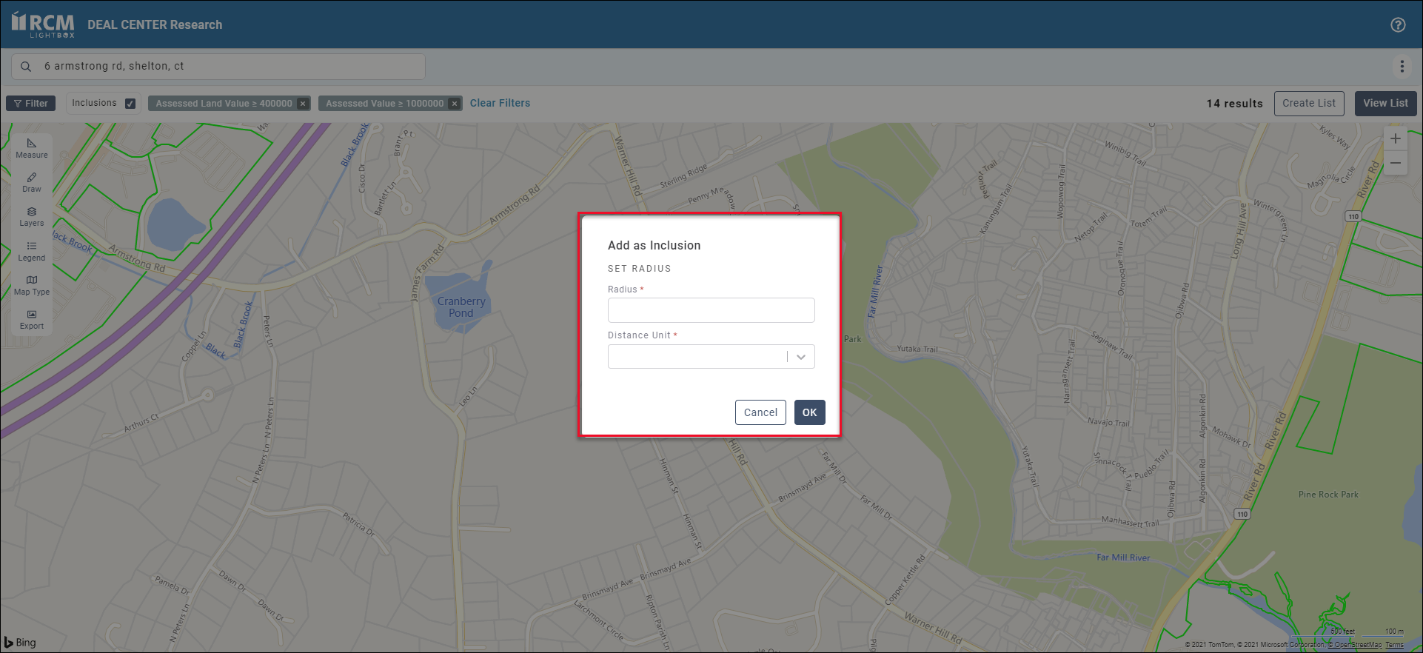Click the Radius input field
The width and height of the screenshot is (1423, 653).
pyautogui.click(x=711, y=310)
